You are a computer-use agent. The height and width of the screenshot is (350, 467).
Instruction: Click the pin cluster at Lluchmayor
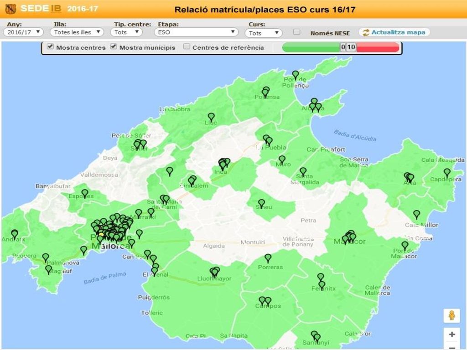click(215, 273)
